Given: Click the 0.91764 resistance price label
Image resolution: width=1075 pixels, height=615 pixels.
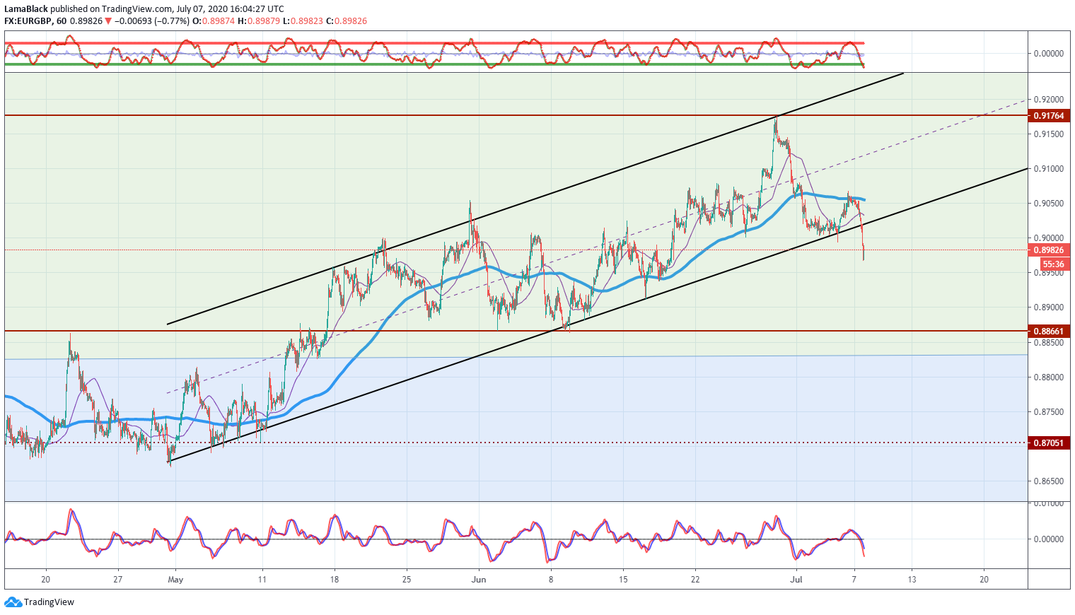Looking at the screenshot, I should 1049,115.
